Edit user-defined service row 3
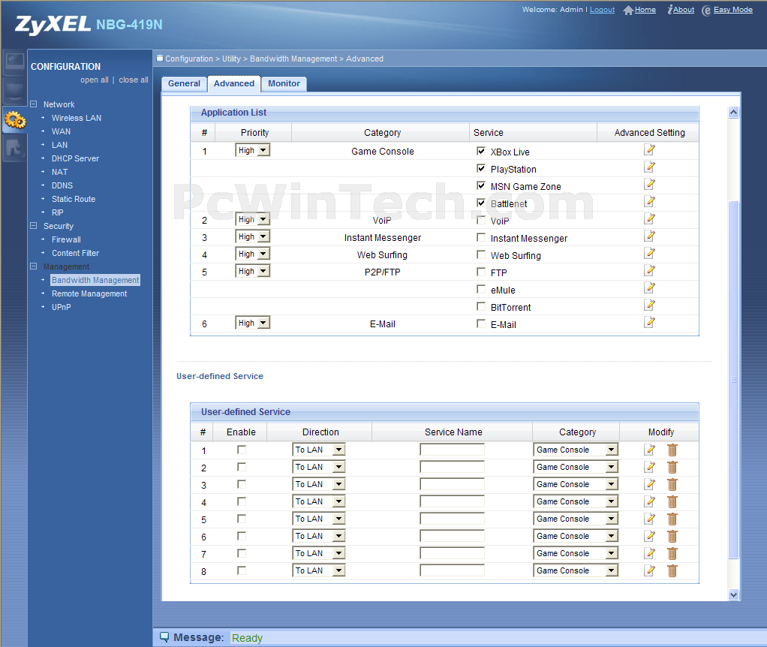The image size is (767, 647). click(650, 484)
